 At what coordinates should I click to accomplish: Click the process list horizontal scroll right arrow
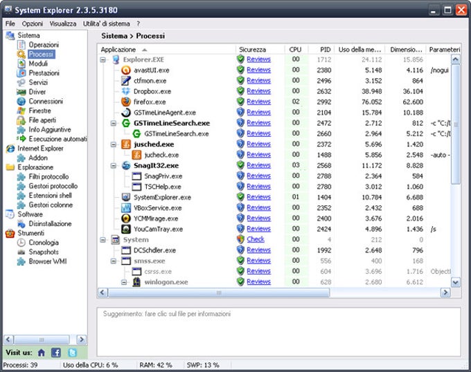[x=445, y=292]
